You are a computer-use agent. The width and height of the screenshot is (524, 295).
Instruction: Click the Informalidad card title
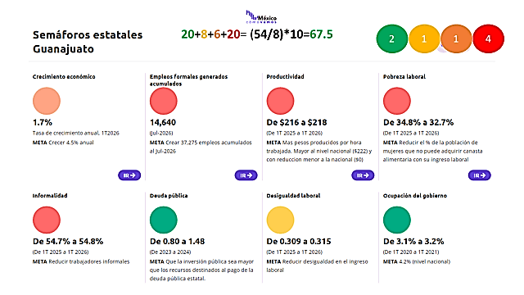(x=50, y=196)
